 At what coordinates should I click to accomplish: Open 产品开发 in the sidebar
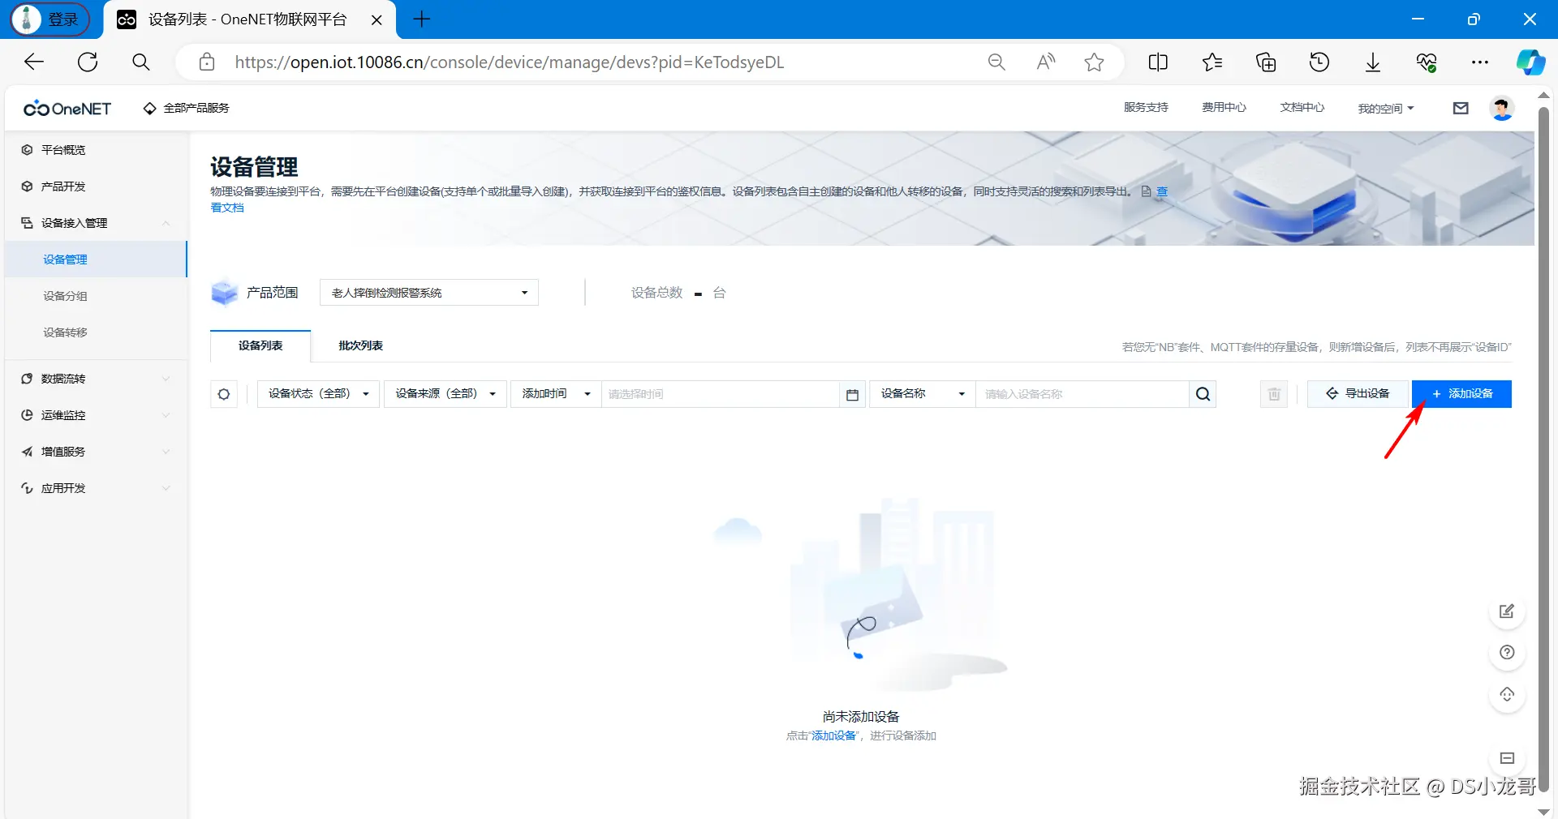point(96,187)
